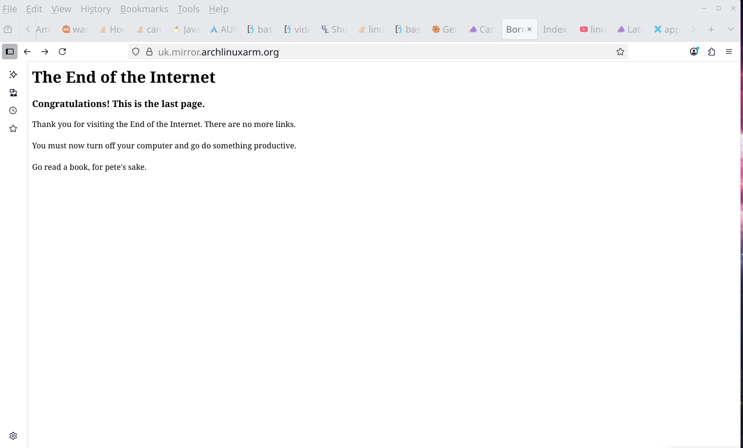The width and height of the screenshot is (743, 448).
Task: Open the Tools menu
Action: (188, 9)
